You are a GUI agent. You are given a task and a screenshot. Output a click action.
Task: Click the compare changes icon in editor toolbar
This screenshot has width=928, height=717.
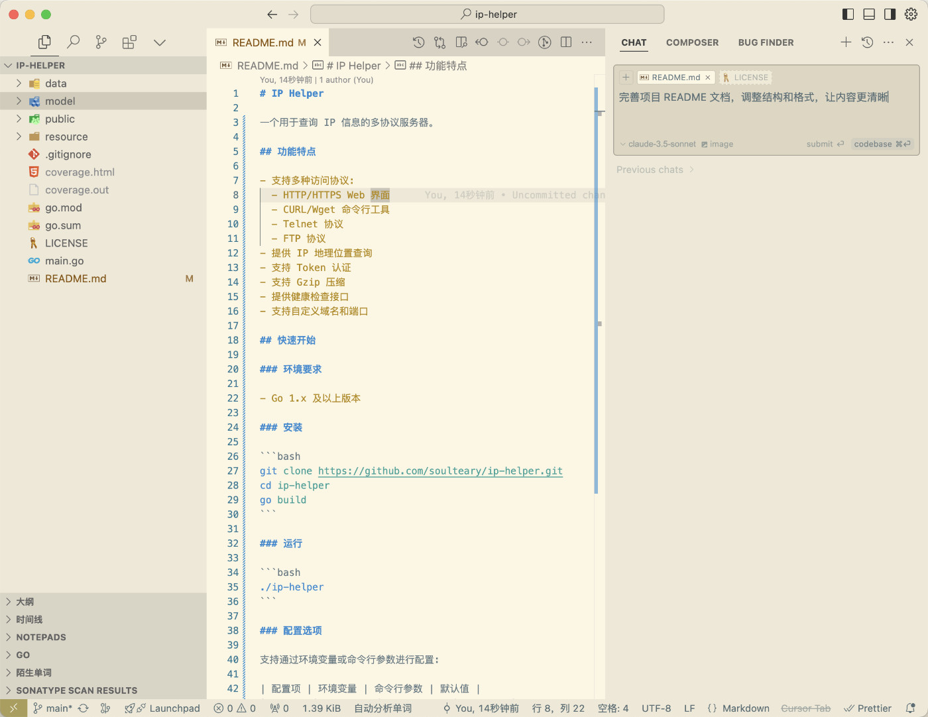439,42
